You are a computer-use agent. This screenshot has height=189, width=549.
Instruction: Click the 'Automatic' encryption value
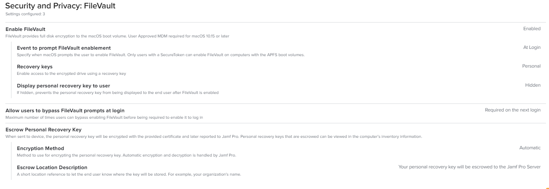tap(530, 148)
